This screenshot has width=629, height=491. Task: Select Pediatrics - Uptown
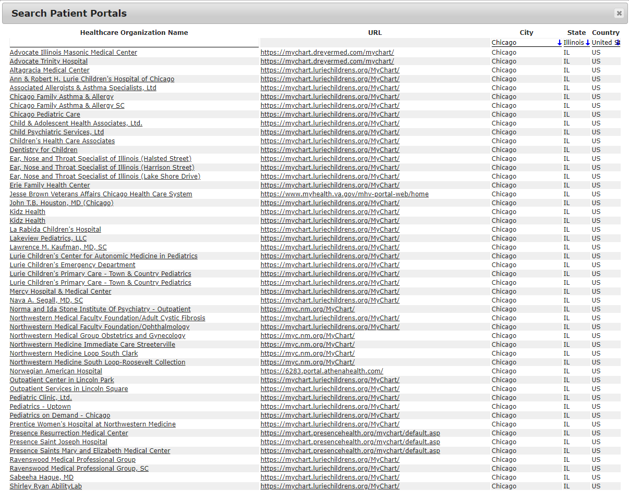click(40, 407)
